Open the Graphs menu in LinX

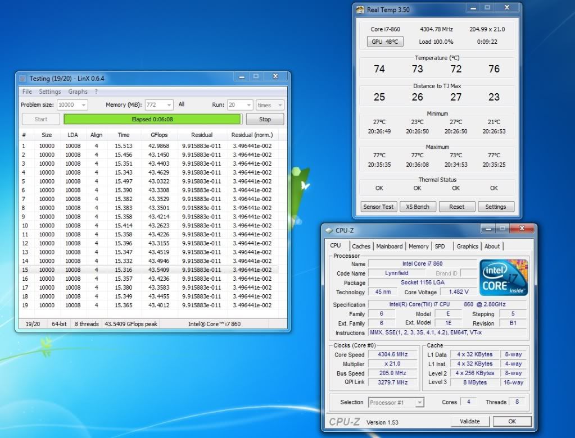pos(78,92)
